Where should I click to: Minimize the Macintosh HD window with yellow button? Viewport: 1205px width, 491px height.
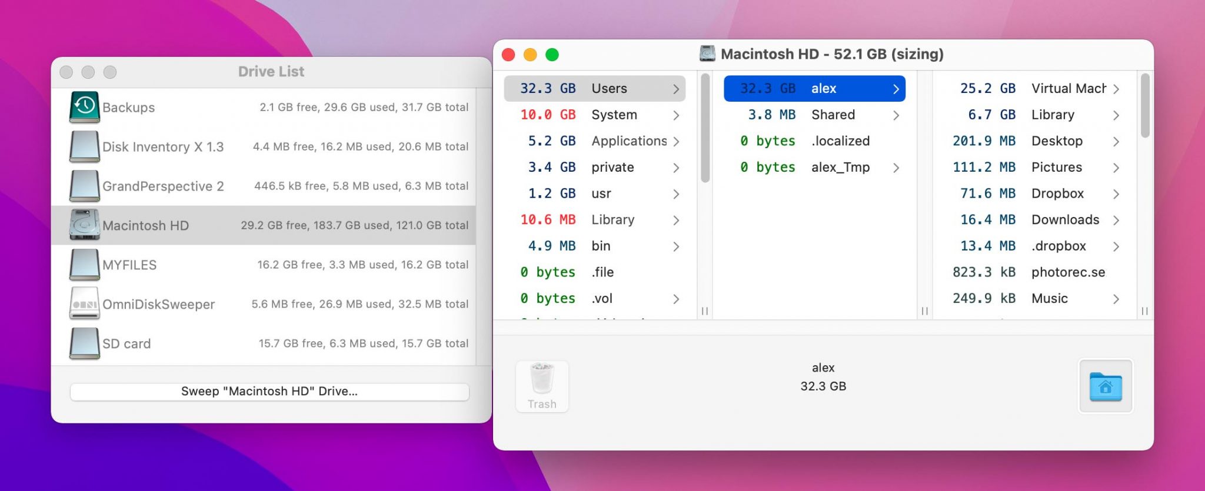click(530, 55)
